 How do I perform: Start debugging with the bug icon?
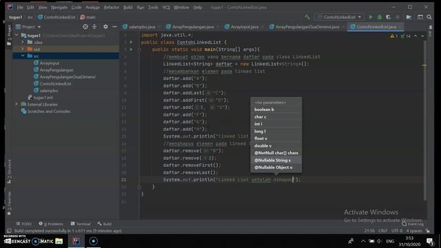tap(380, 17)
